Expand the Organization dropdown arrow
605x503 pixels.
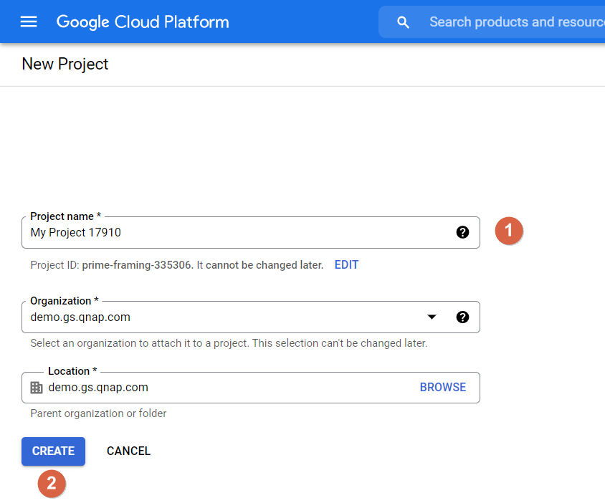pyautogui.click(x=432, y=317)
